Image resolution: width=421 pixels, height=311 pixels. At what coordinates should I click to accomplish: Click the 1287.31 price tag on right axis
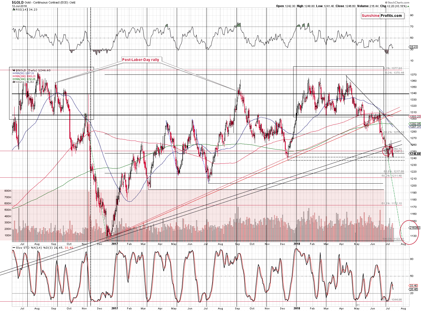tap(415, 127)
